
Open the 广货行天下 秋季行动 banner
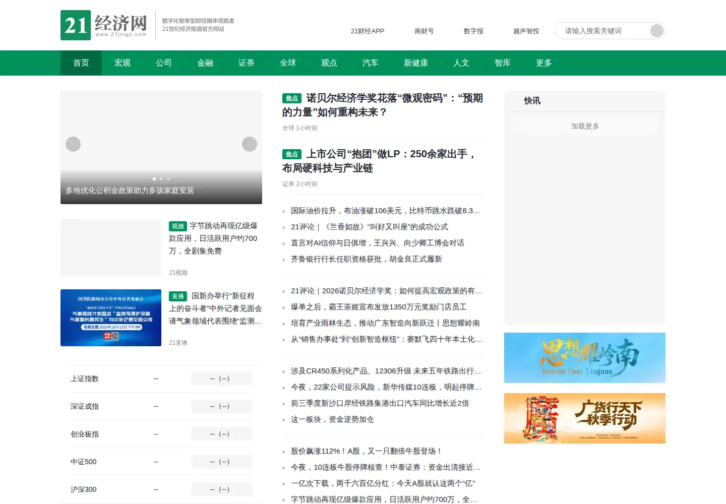coord(585,418)
